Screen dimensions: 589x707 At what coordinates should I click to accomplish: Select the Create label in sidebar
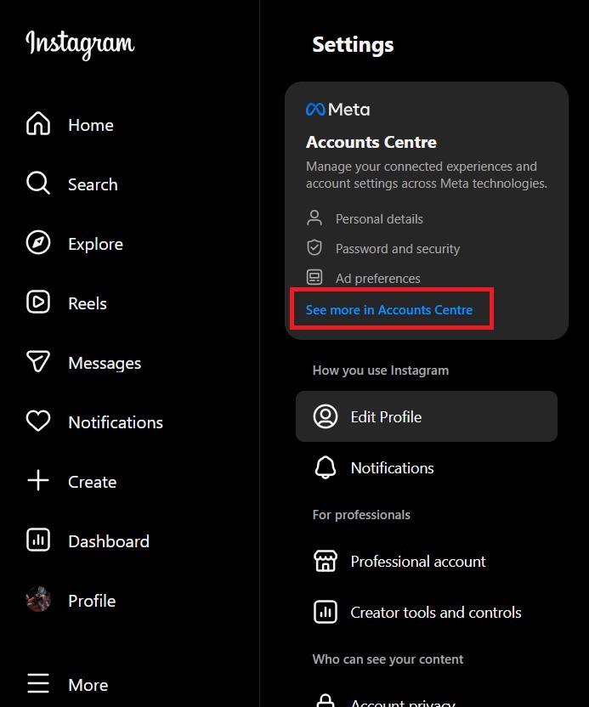click(93, 482)
